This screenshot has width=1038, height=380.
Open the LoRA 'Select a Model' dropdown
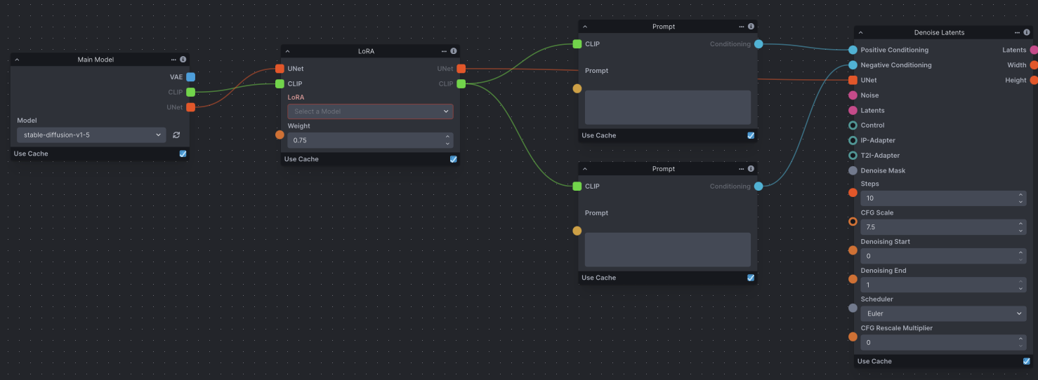click(x=370, y=111)
